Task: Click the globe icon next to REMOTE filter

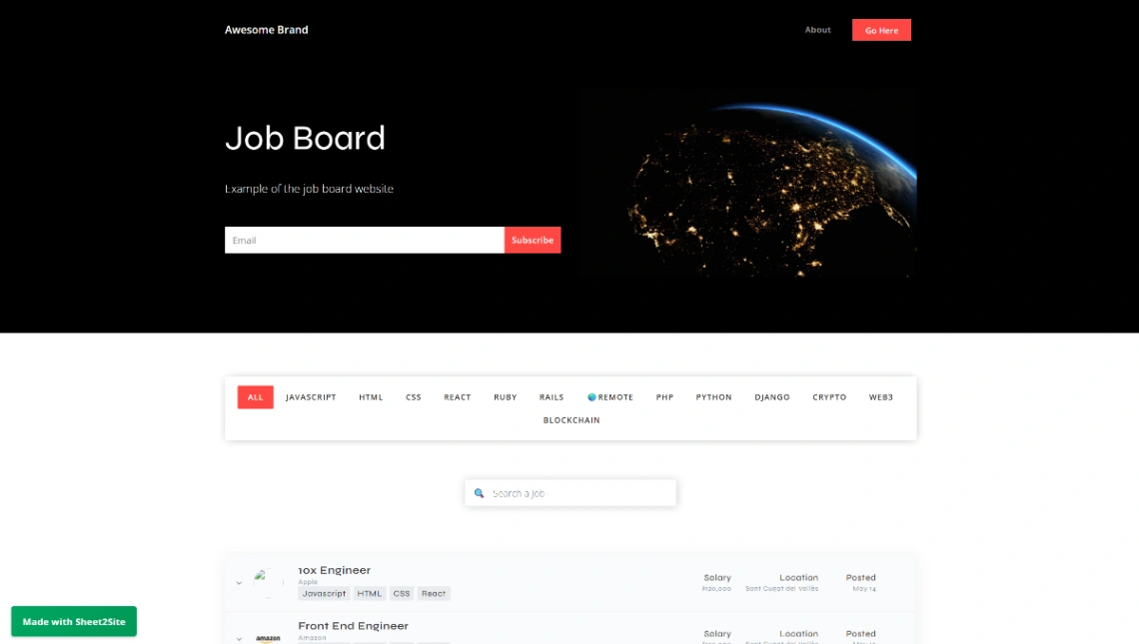Action: click(x=591, y=396)
